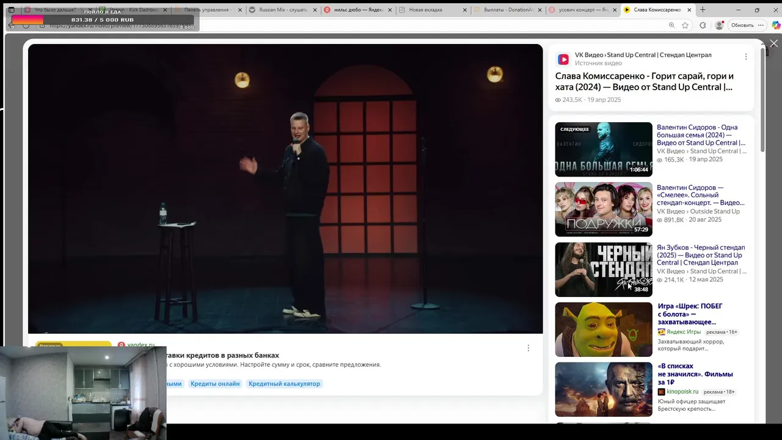Viewport: 782px width, 440px height.
Task: Add page to favorites with star icon
Action: (x=685, y=25)
